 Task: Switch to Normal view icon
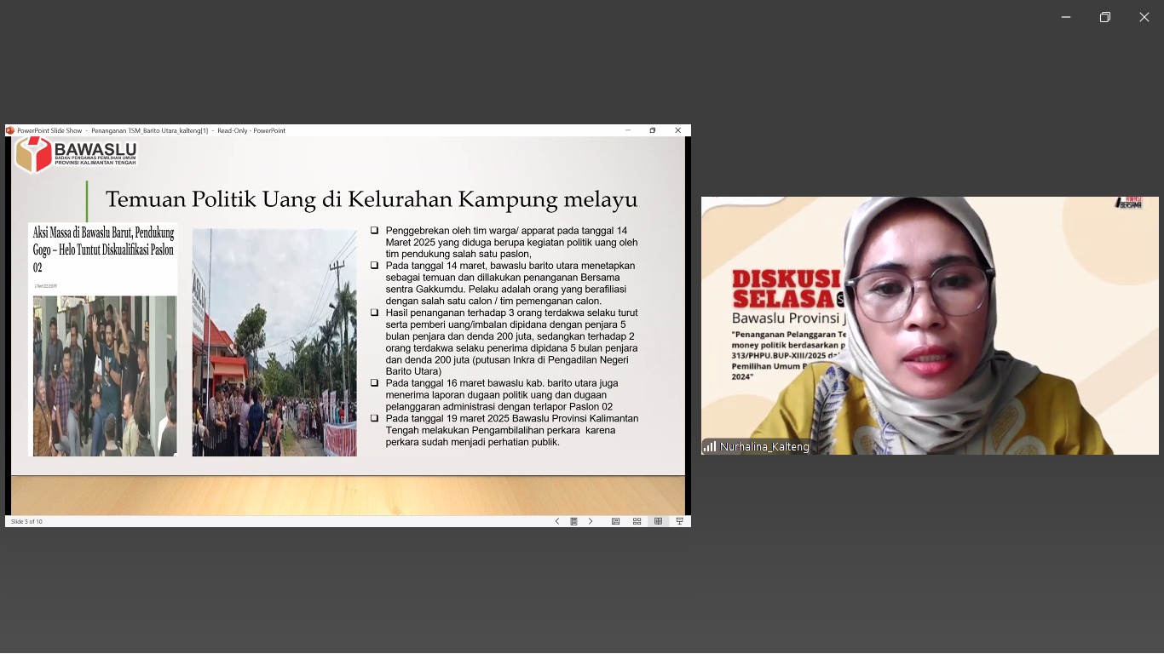tap(615, 521)
